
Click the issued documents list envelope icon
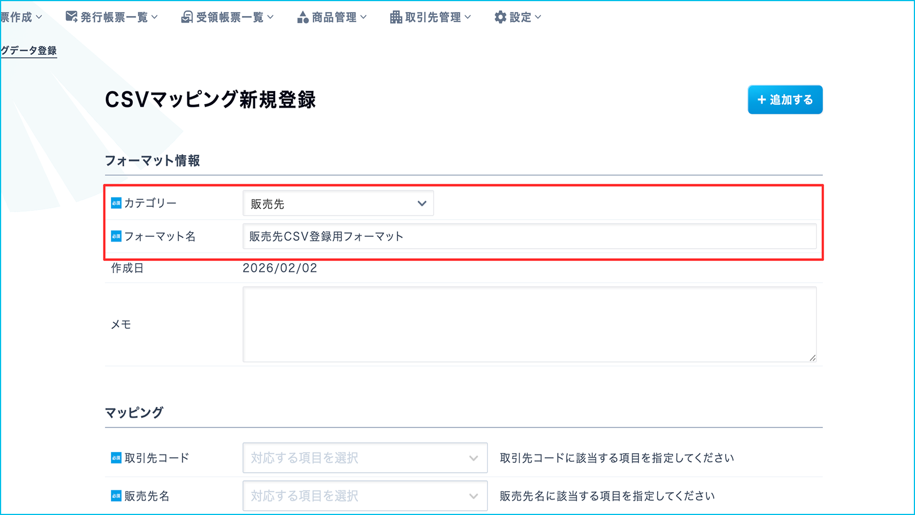point(71,17)
